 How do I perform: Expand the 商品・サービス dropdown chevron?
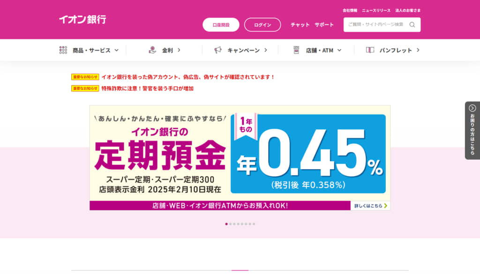[x=116, y=50]
